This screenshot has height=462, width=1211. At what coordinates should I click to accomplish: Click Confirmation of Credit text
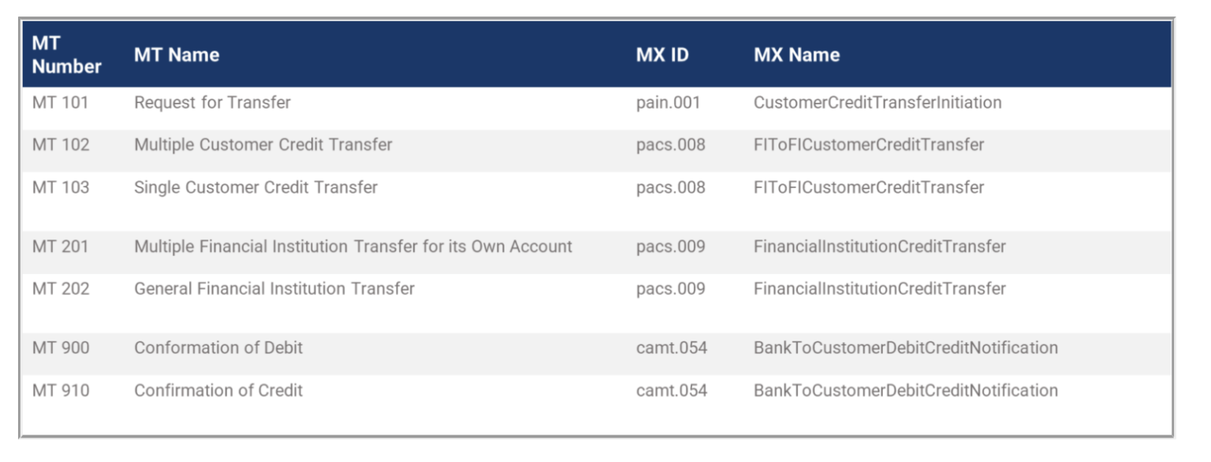(x=218, y=390)
